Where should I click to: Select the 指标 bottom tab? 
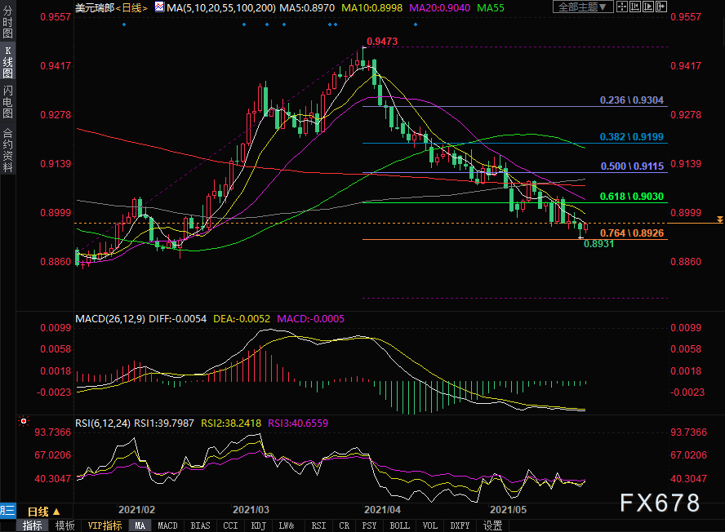click(x=33, y=525)
